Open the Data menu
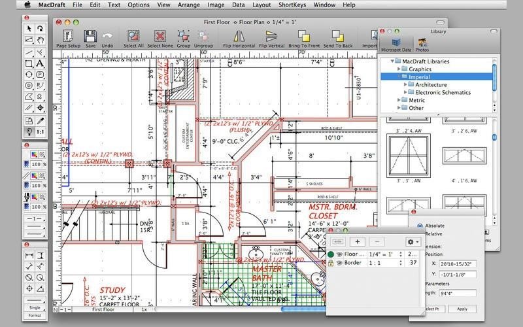Viewport: 523px width, 327px height. click(238, 5)
